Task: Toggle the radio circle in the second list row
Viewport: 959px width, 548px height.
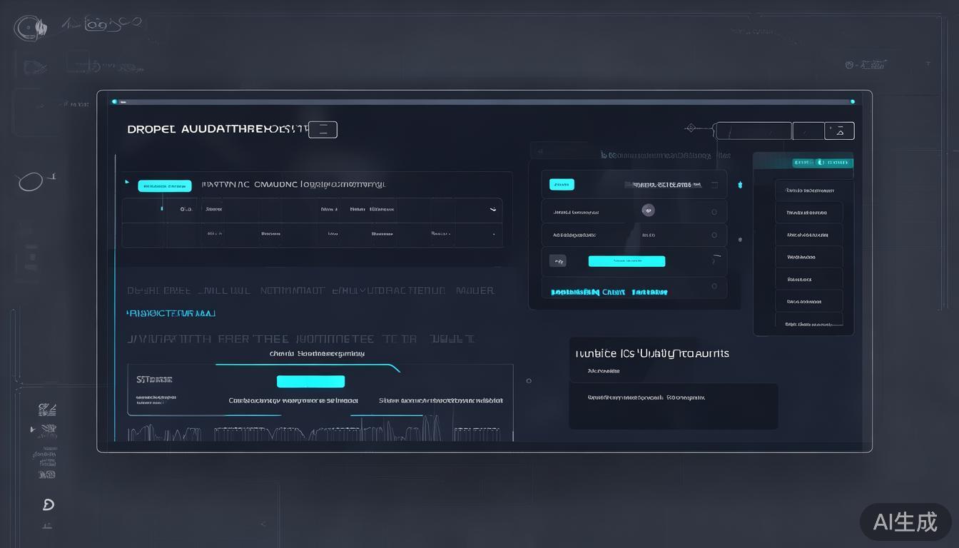Action: pos(714,212)
